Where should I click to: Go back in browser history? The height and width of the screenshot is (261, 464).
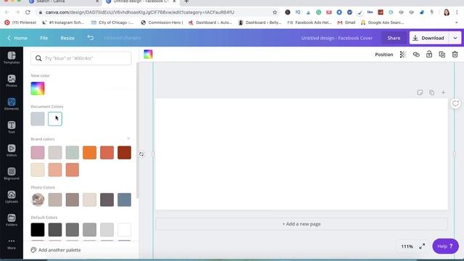pyautogui.click(x=7, y=12)
